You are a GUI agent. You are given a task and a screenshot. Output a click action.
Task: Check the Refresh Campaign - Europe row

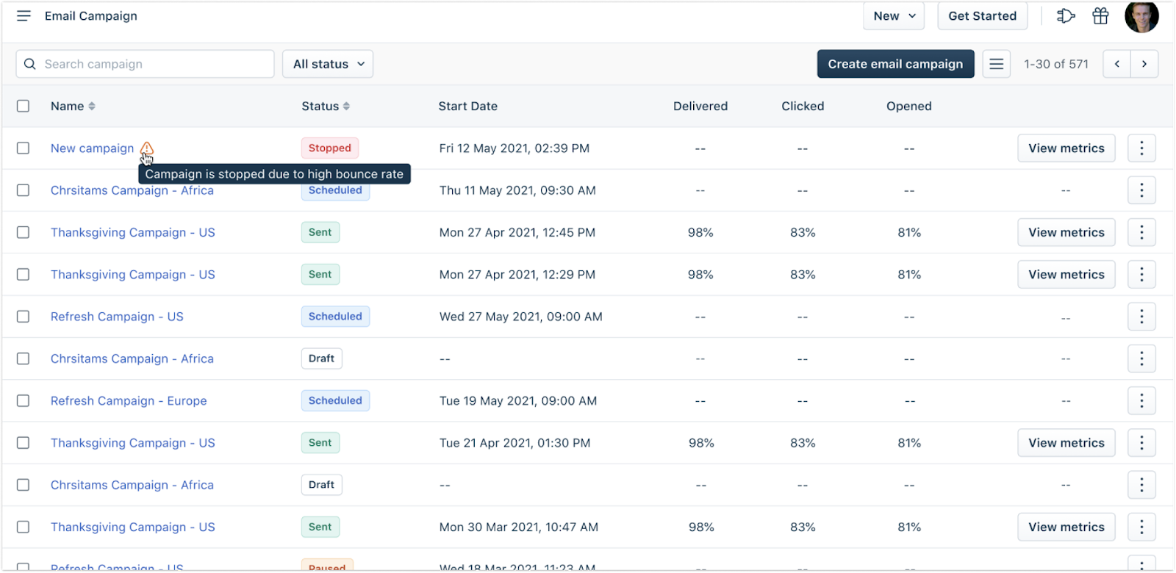tap(24, 401)
